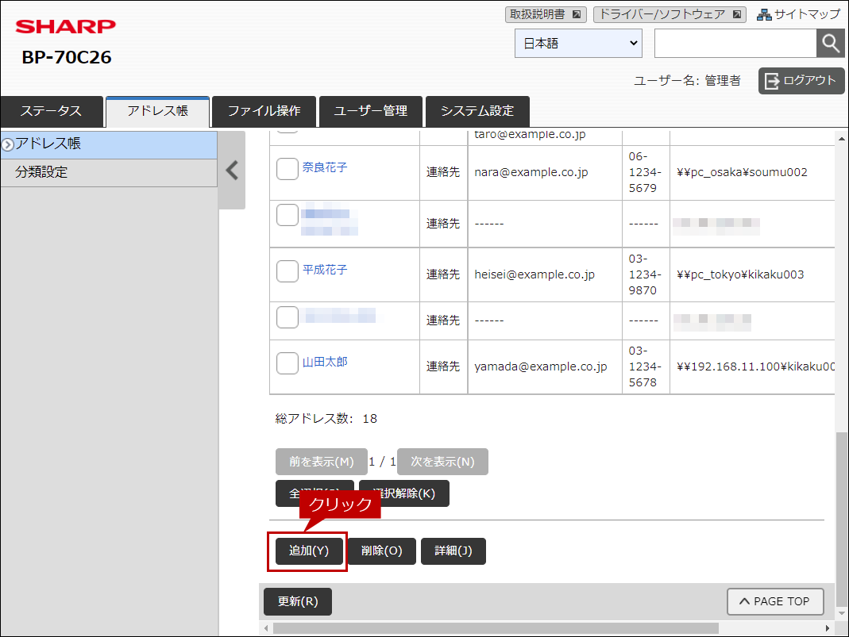Check the box for 平成花子
Viewport: 849px width, 637px height.
click(x=288, y=271)
